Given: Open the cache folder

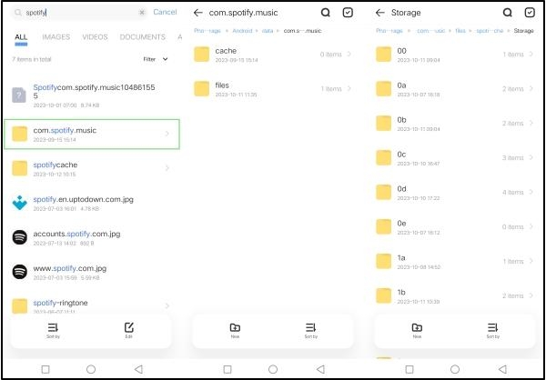Looking at the screenshot, I should 273,55.
